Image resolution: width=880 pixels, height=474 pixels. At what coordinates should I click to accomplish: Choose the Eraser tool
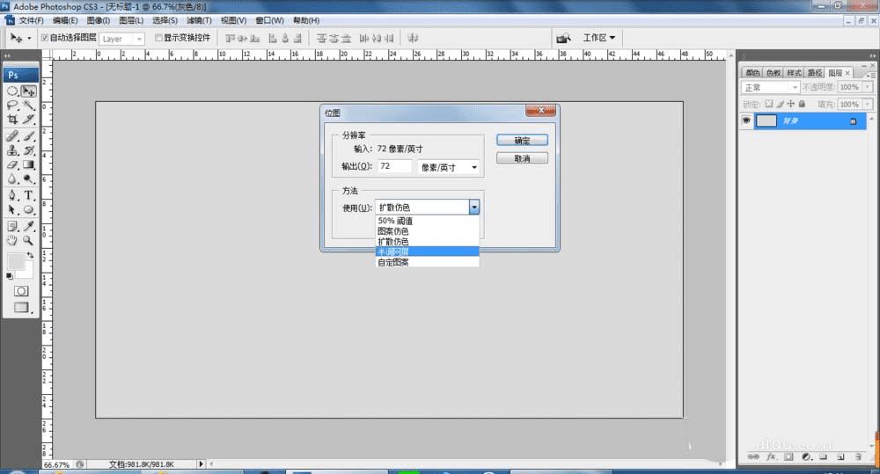pos(12,164)
